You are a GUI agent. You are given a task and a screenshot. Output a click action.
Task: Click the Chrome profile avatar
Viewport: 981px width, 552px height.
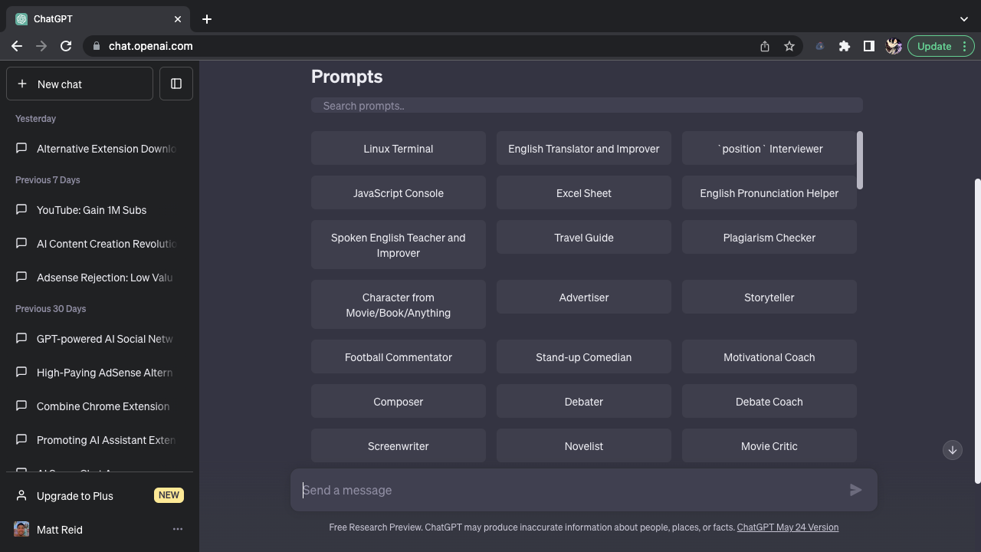894,46
